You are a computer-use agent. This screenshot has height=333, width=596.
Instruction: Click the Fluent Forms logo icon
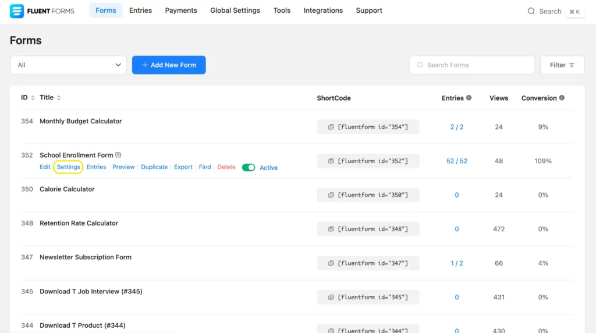pyautogui.click(x=16, y=11)
